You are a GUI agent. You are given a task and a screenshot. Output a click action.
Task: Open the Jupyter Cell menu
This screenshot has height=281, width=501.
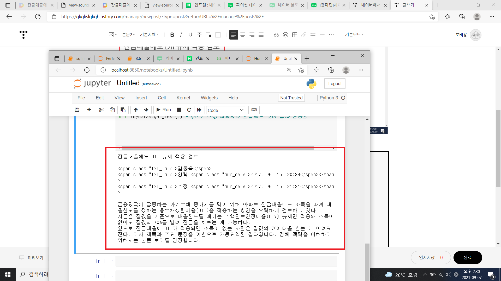pos(162,98)
